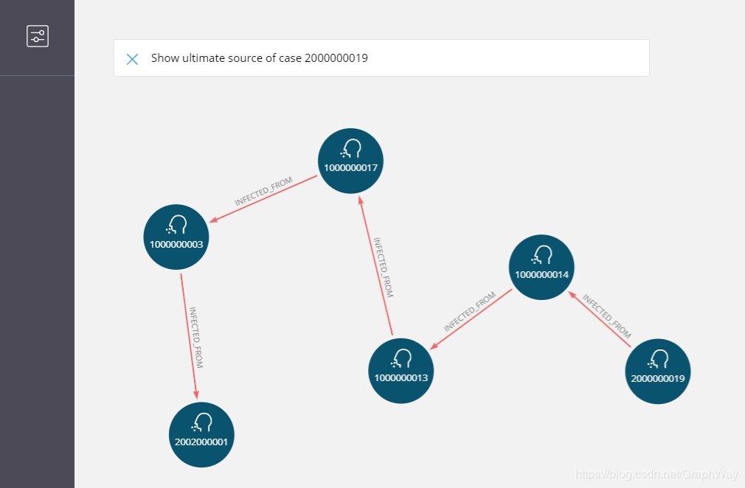This screenshot has width=745, height=488.
Task: Click INFECTED_FROM edge from 1000000014 to 1000000013
Action: (472, 318)
